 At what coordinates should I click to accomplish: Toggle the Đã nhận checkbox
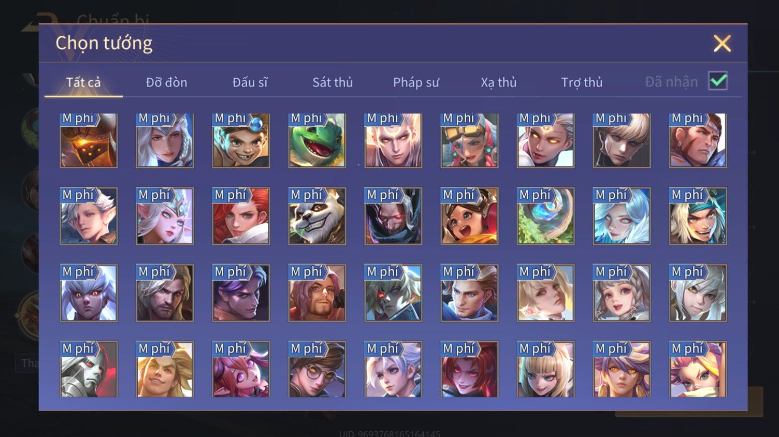[x=718, y=81]
